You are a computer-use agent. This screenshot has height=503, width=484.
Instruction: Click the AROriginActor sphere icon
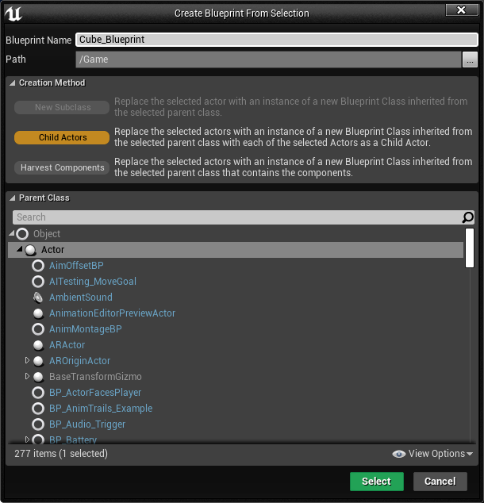tap(38, 361)
